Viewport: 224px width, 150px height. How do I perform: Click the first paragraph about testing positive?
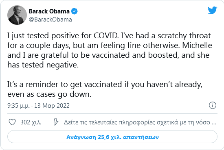click(x=110, y=50)
